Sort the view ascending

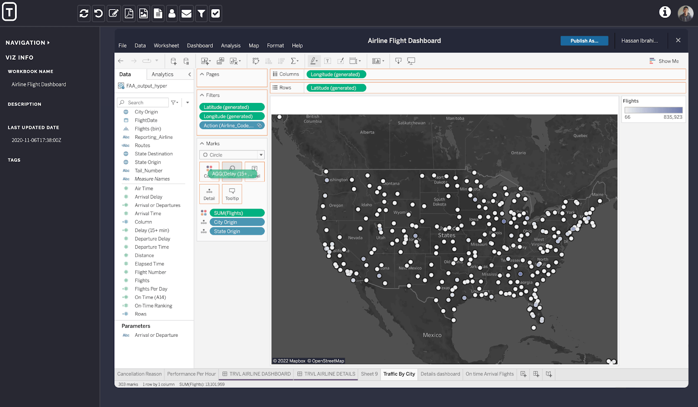coord(268,61)
